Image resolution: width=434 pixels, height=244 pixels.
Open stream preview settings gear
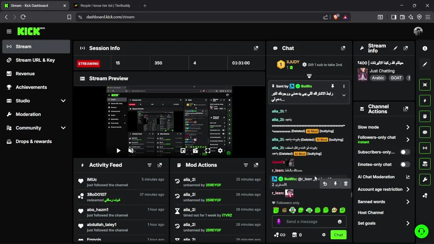pos(220,151)
